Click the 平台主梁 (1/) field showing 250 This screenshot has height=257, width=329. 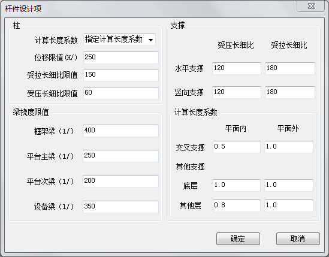coord(120,156)
